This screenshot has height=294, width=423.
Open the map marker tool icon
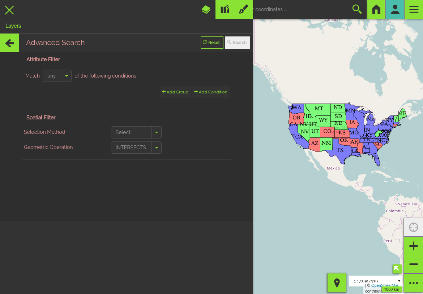225,9
